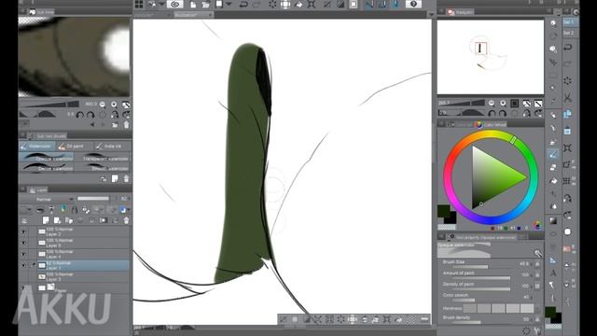Rotate navigator view right

503,113
